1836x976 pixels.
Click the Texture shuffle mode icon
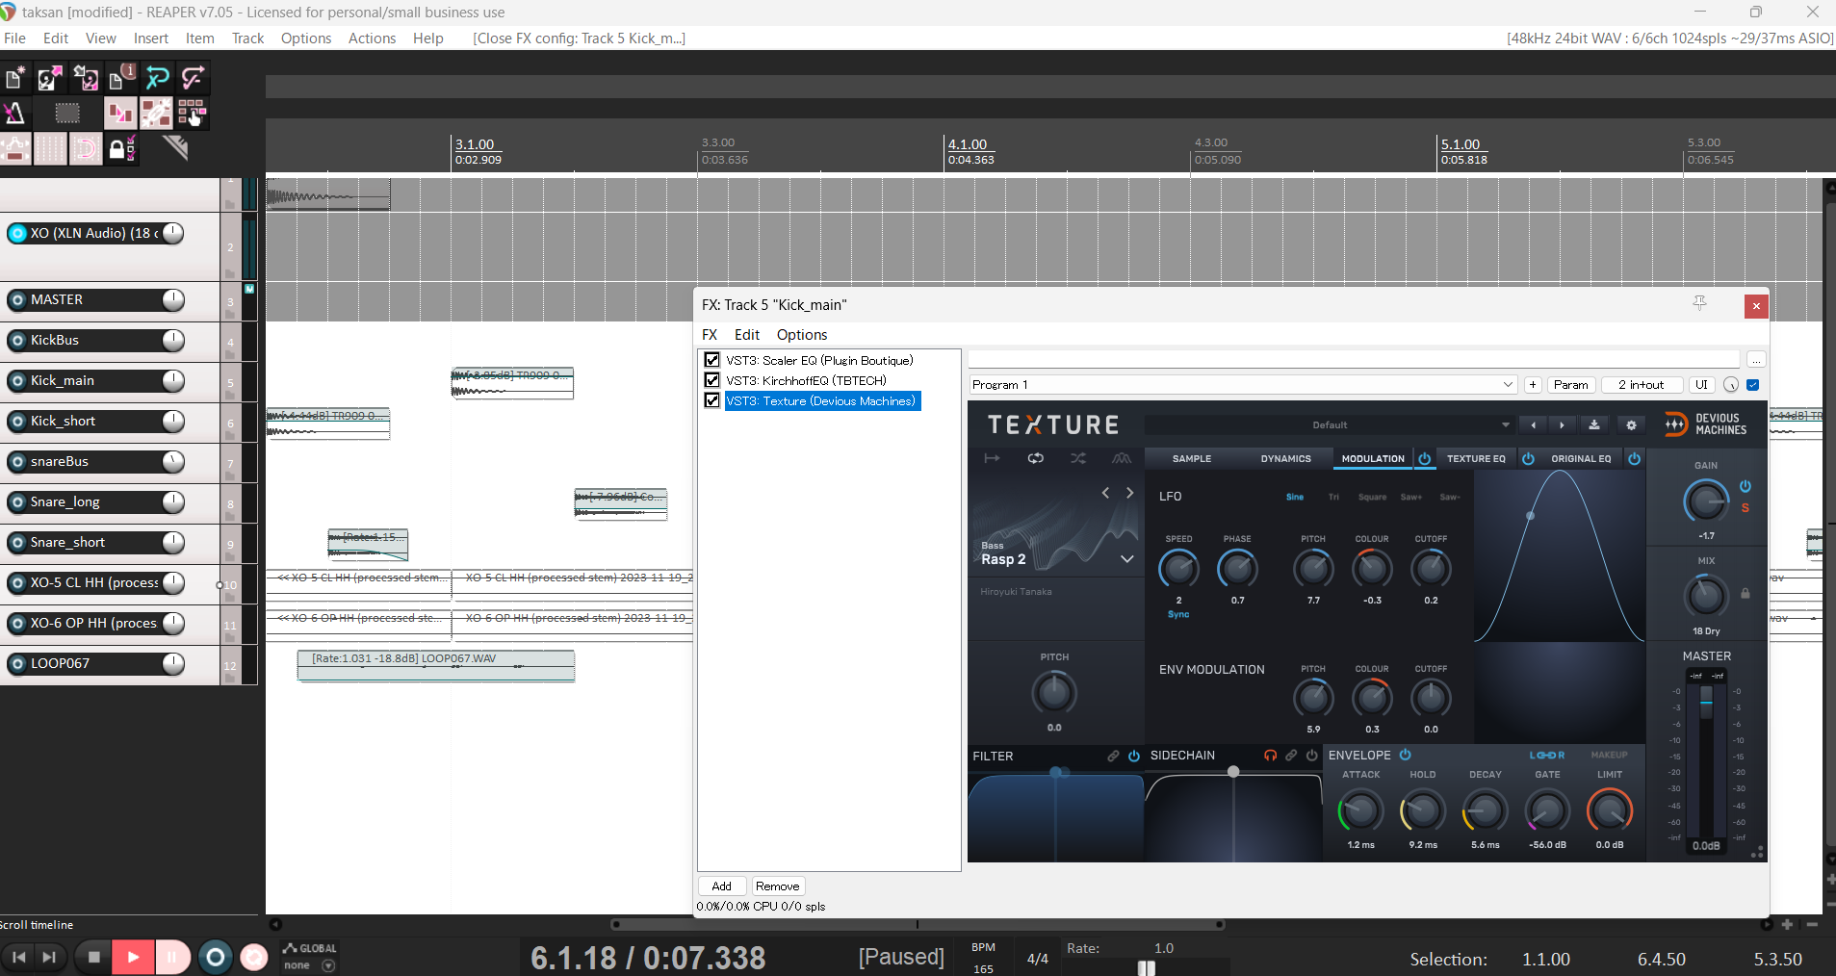[1078, 458]
